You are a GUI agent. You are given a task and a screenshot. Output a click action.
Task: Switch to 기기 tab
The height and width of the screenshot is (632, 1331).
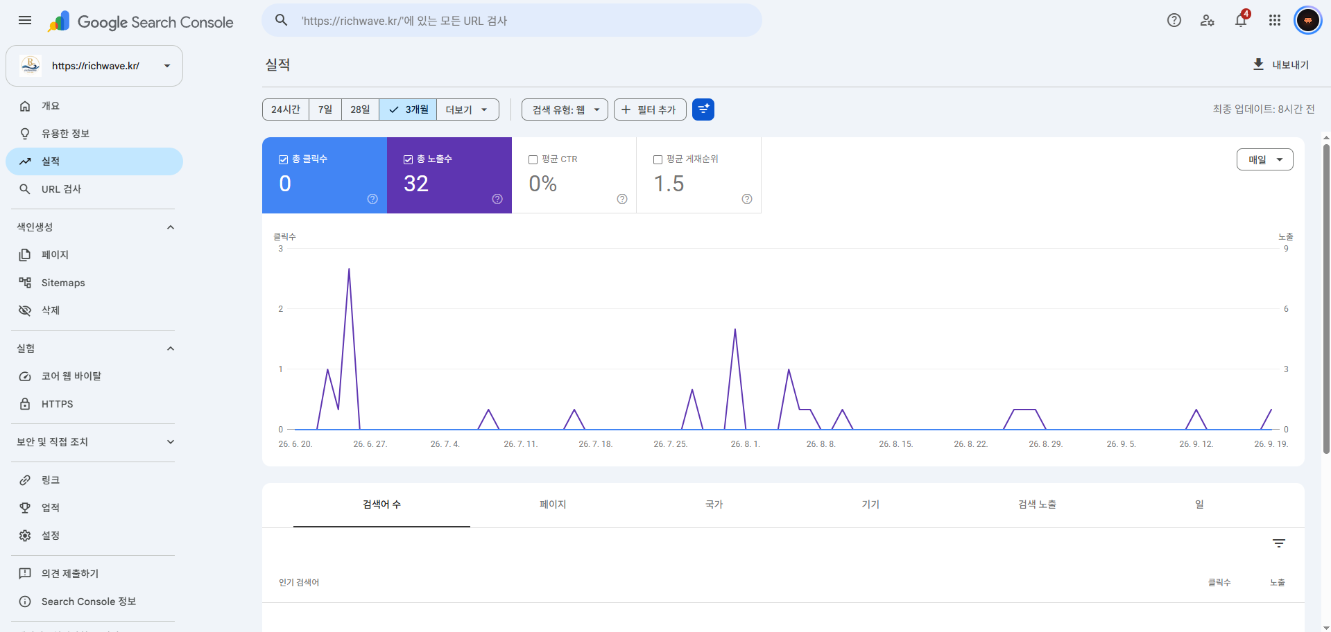coord(870,504)
